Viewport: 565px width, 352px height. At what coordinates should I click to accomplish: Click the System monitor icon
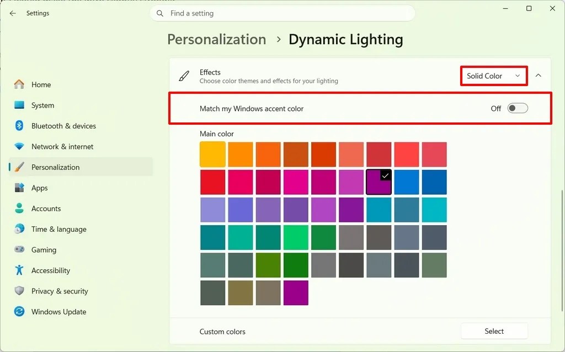point(19,105)
